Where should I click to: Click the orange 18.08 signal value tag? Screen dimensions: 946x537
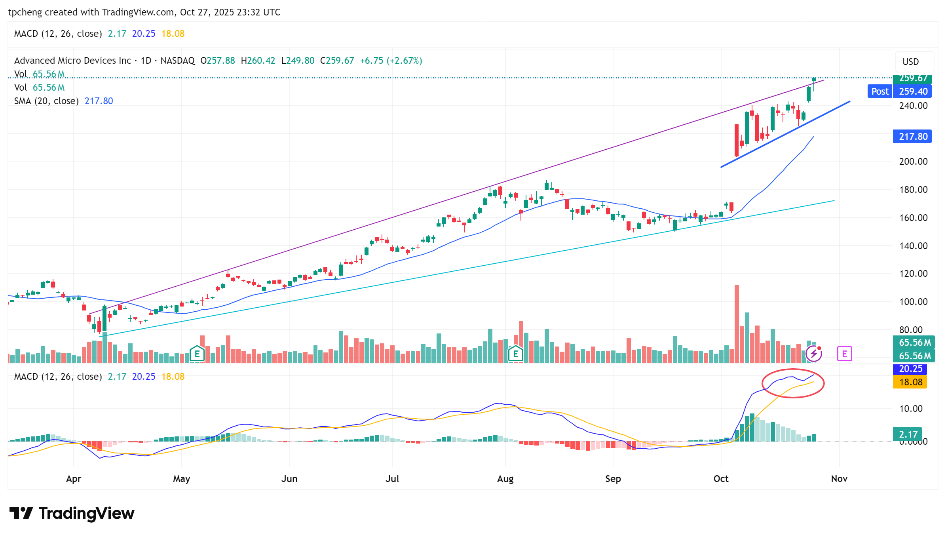pyautogui.click(x=910, y=382)
